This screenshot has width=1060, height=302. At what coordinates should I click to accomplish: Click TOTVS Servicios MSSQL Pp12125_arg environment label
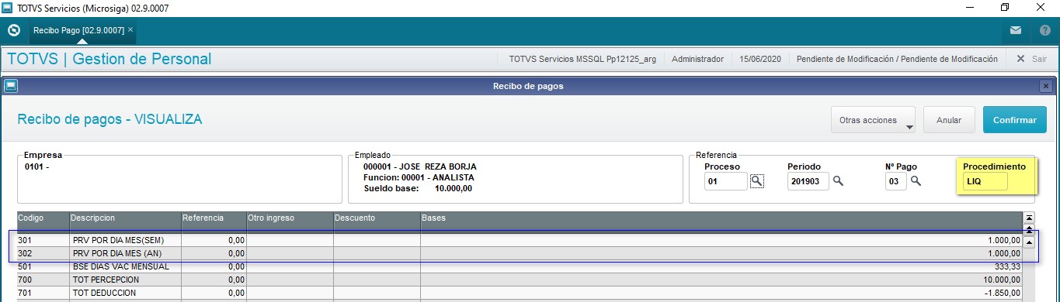582,59
